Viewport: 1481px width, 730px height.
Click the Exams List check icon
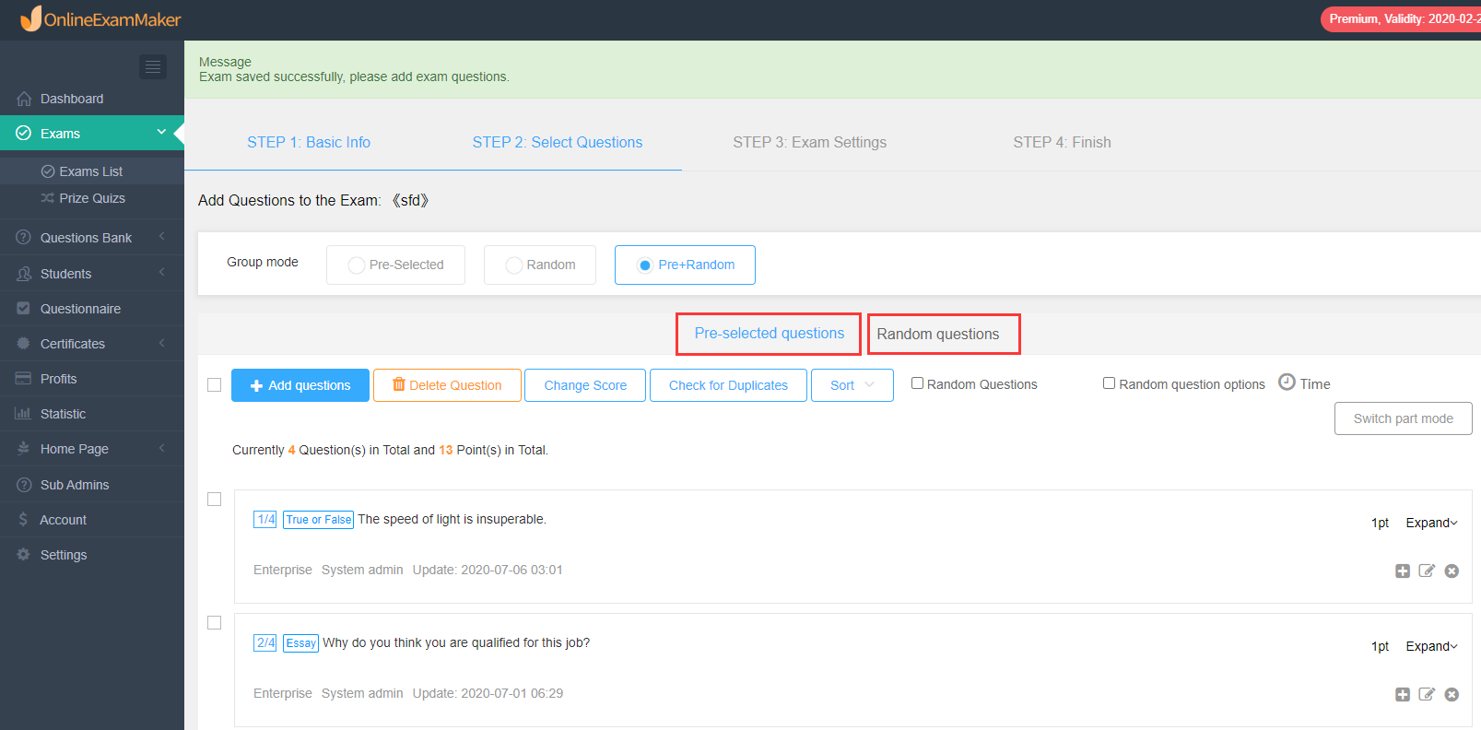tap(48, 171)
